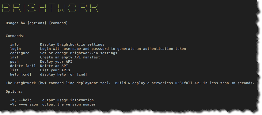Click the 'init' command name
This screenshot has width=262, height=115.
tap(14, 57)
